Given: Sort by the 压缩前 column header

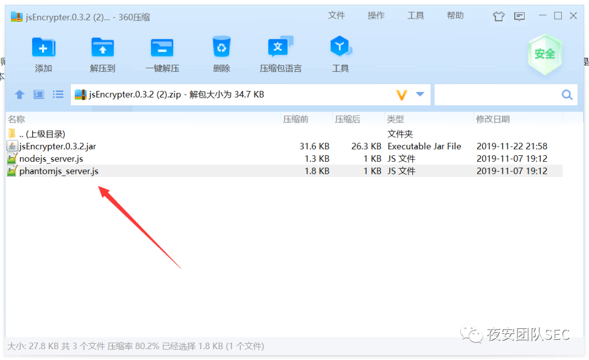Looking at the screenshot, I should [x=296, y=119].
